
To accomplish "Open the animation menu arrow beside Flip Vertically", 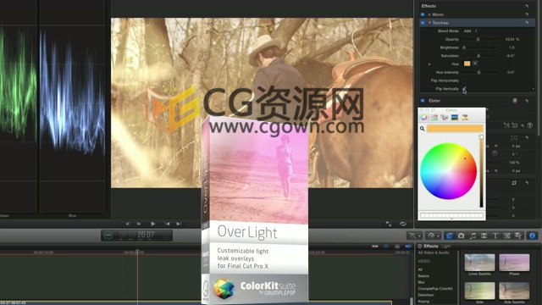I will pyautogui.click(x=533, y=89).
